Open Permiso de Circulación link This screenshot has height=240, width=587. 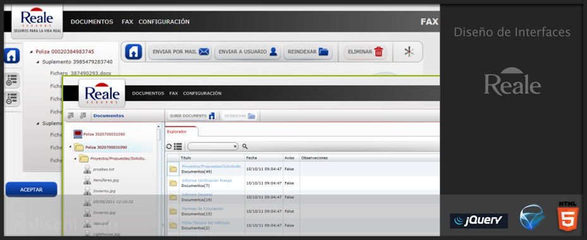(203, 208)
